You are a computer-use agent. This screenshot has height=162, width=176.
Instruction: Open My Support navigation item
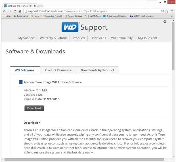pos(26,38)
